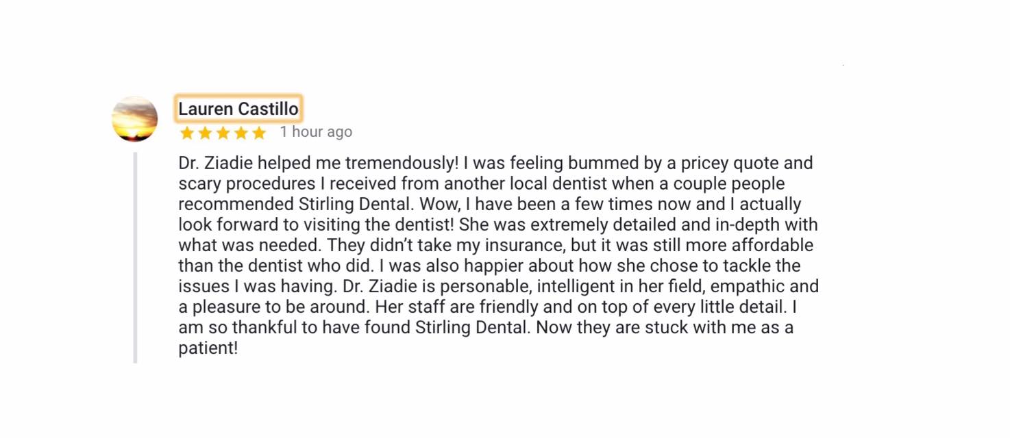Click the fourth gold rating star
The width and height of the screenshot is (1010, 438).
(241, 133)
